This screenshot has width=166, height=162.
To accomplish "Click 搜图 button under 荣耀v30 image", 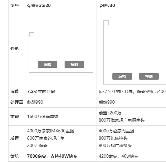I will [x=149, y=76].
